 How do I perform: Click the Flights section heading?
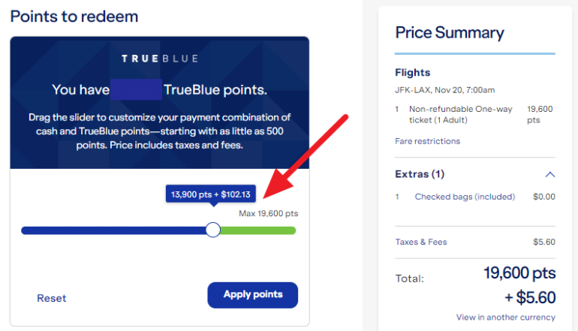coord(412,73)
